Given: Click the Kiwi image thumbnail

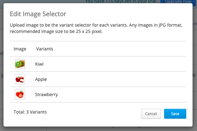Looking at the screenshot, I should [x=20, y=64].
